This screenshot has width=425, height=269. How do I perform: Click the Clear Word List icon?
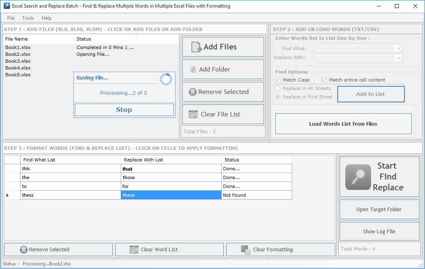(x=134, y=250)
